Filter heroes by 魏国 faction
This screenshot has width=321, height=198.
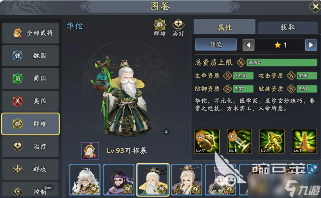coord(30,55)
